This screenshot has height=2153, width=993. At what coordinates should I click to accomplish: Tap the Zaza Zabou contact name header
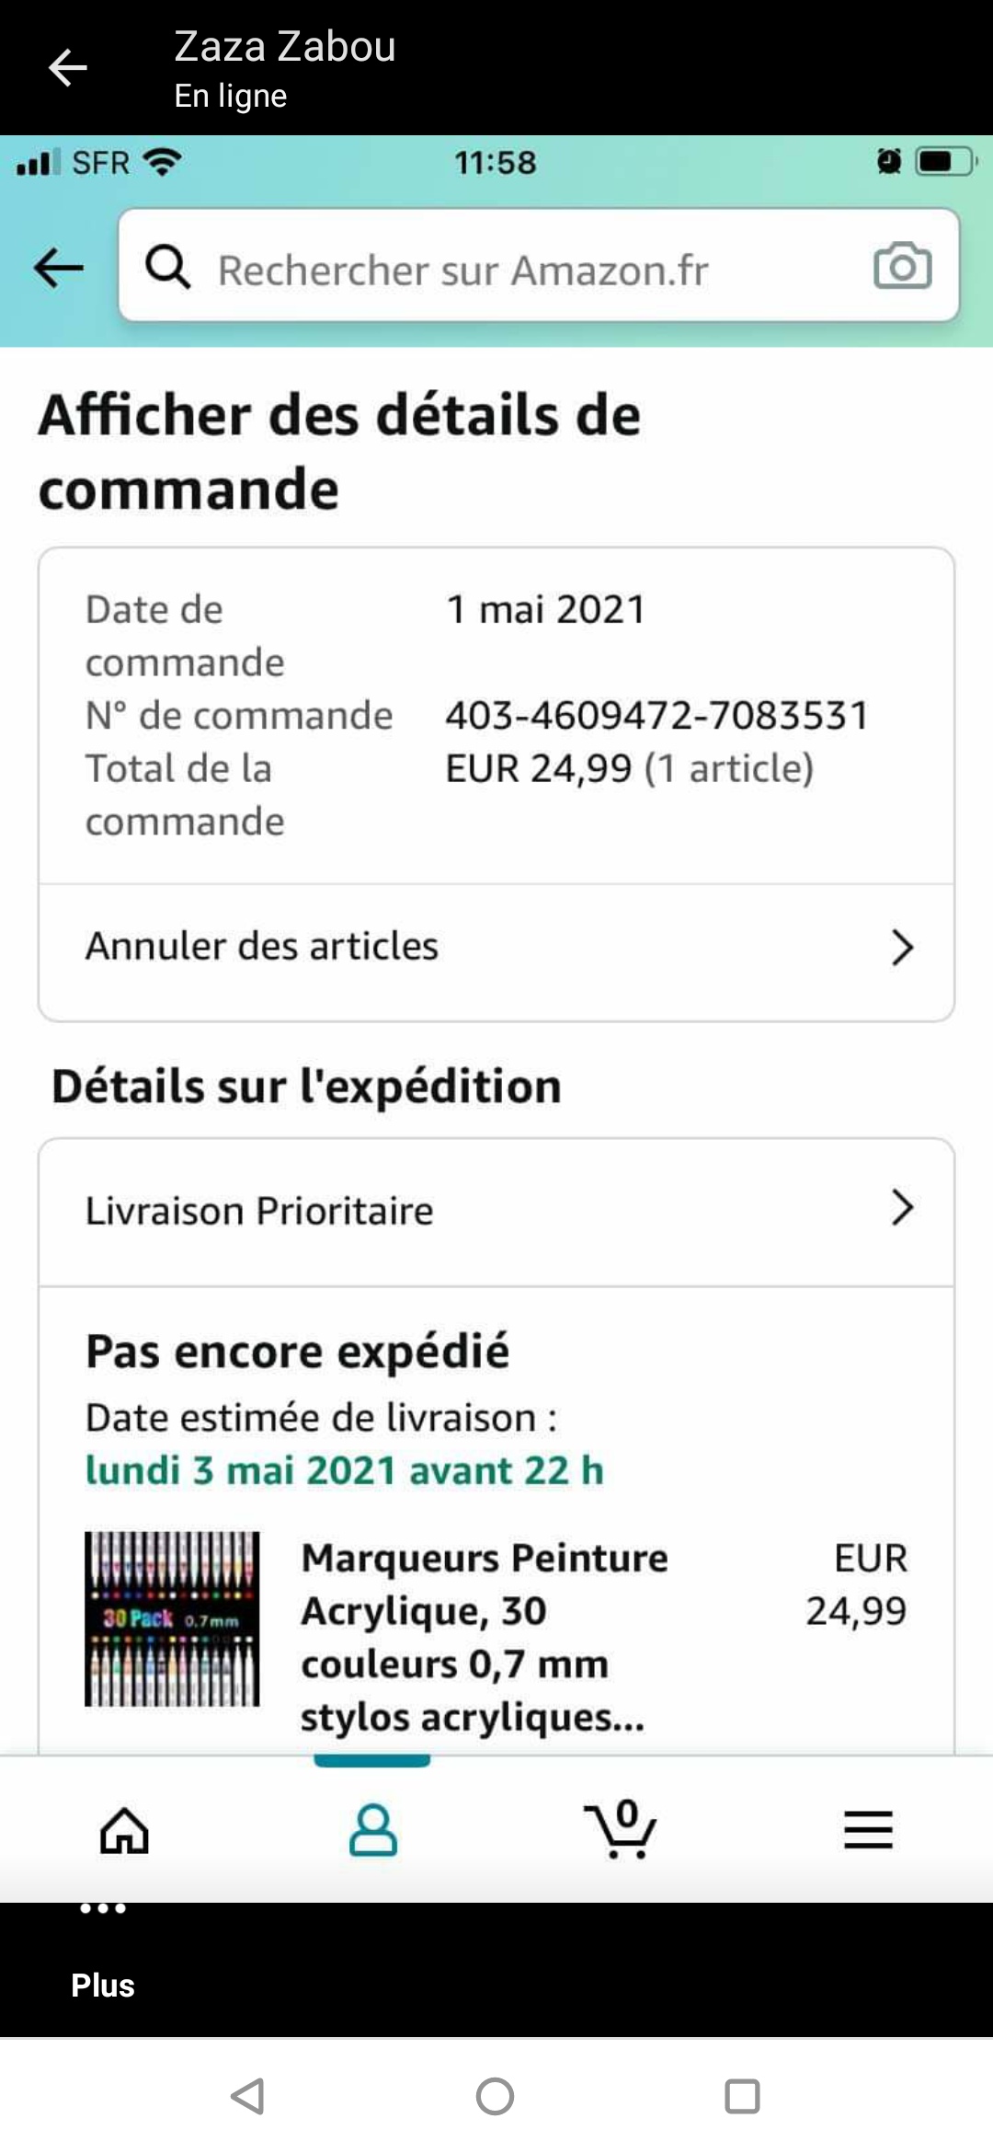285,46
